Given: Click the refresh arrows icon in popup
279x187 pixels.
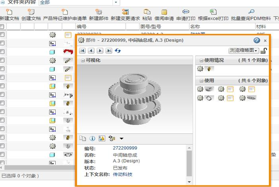Looking at the screenshot, I should (x=118, y=51).
